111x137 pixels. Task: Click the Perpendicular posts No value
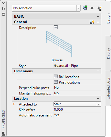(77, 88)
